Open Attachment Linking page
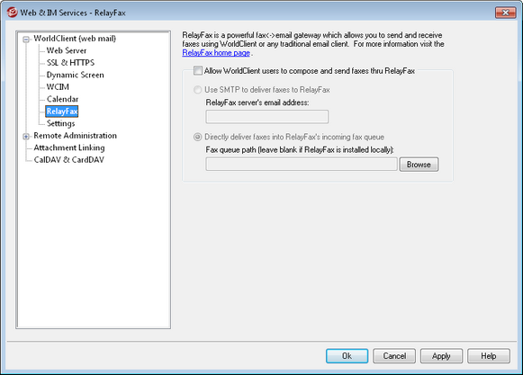This screenshot has height=375, width=523. pos(69,147)
